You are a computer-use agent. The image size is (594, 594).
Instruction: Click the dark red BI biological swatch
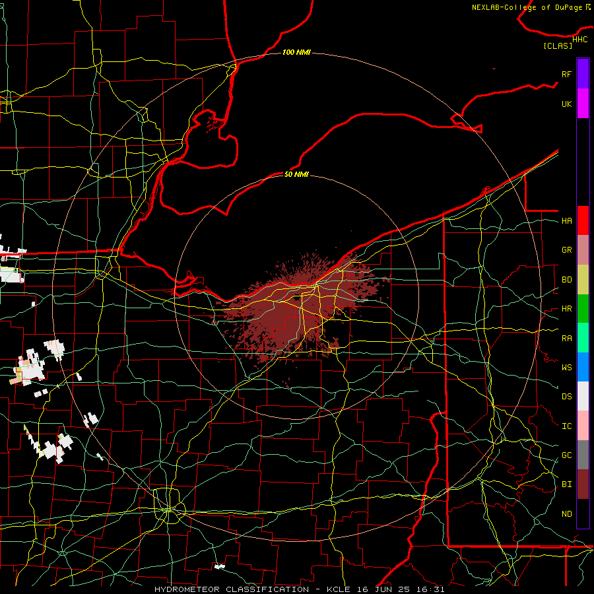coord(583,484)
